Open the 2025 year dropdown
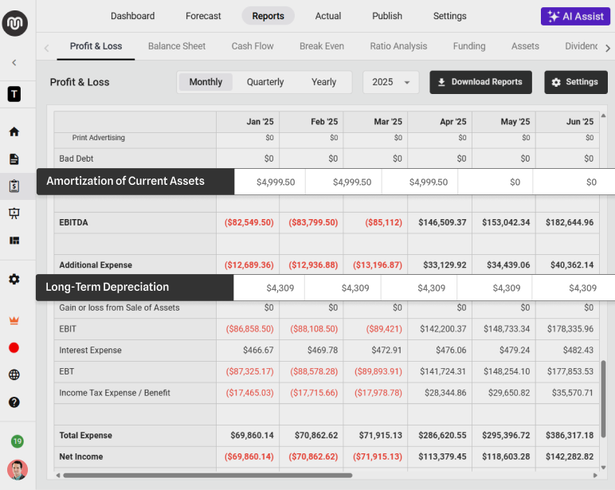This screenshot has height=490, width=615. click(x=391, y=82)
